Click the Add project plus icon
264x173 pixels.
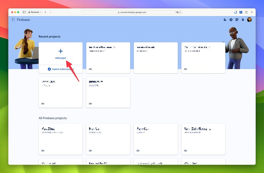[61, 51]
